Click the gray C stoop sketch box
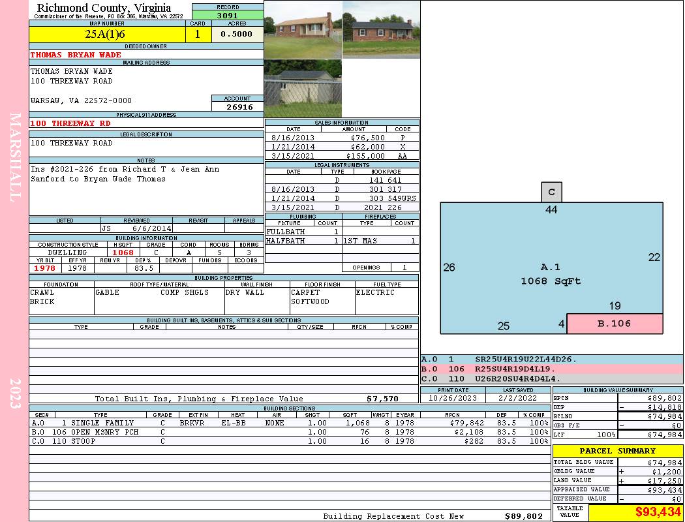 551,192
